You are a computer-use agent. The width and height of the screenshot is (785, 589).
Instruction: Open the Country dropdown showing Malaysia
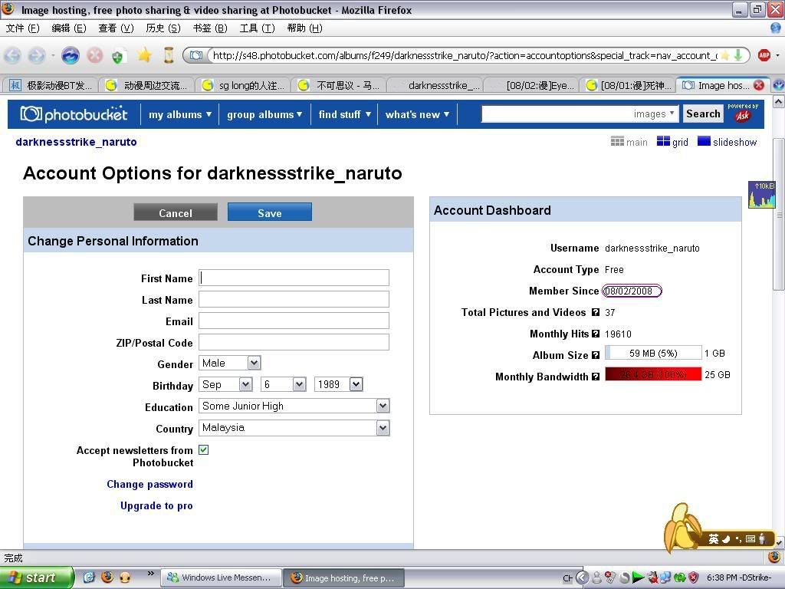294,427
